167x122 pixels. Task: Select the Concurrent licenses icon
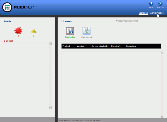pos(87,31)
